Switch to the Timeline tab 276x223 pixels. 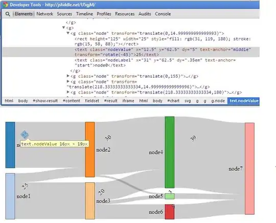tap(84, 14)
